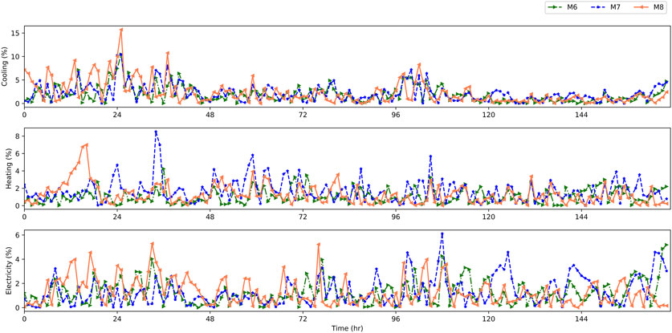Viewport: 672px width, 333px height.
Task: Click the 24 tick on Cooling x-axis
Action: (117, 115)
